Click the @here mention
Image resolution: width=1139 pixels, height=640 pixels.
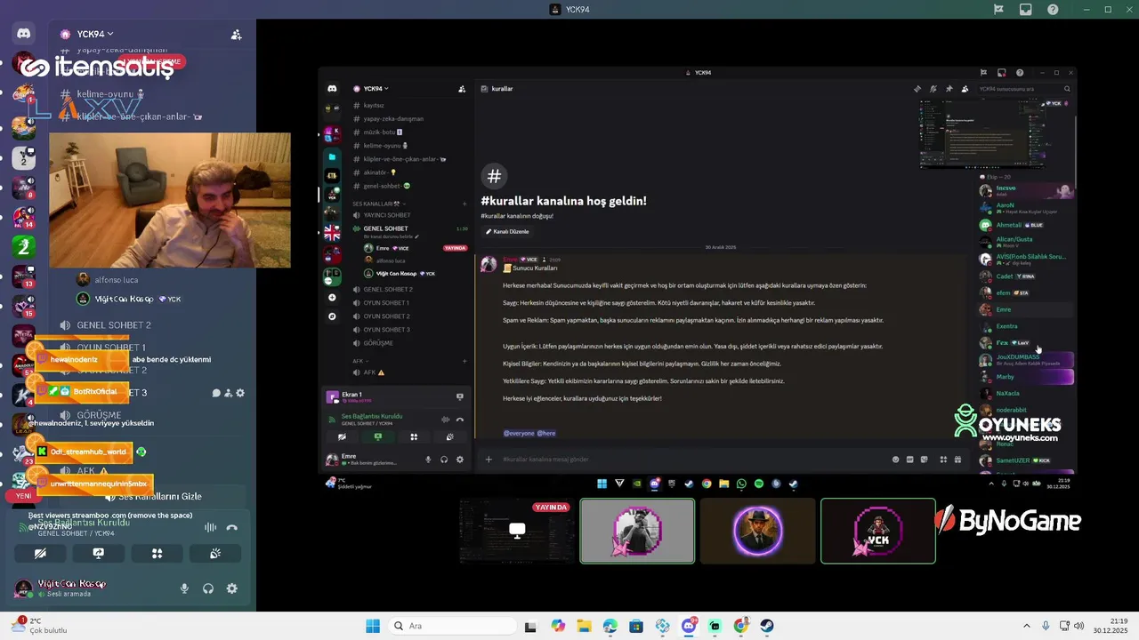[546, 433]
